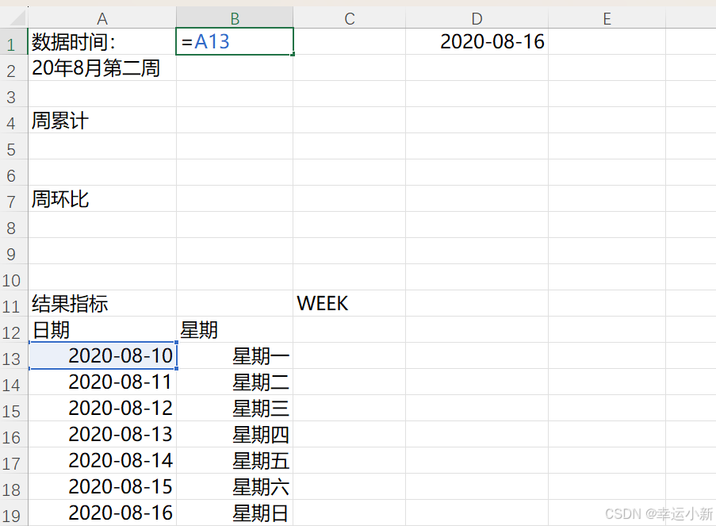The image size is (716, 526).
Task: Click date cell 2020-08-13
Action: (x=101, y=434)
